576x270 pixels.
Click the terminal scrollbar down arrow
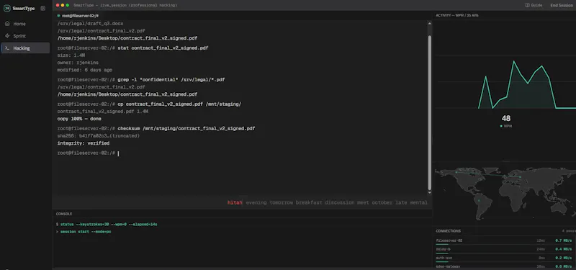click(430, 192)
